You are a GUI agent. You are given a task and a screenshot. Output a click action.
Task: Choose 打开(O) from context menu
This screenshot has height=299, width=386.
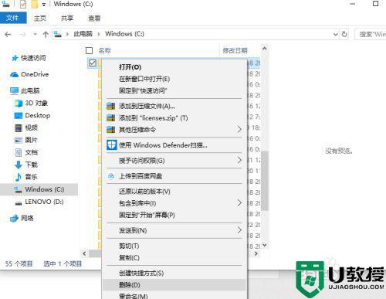point(174,67)
